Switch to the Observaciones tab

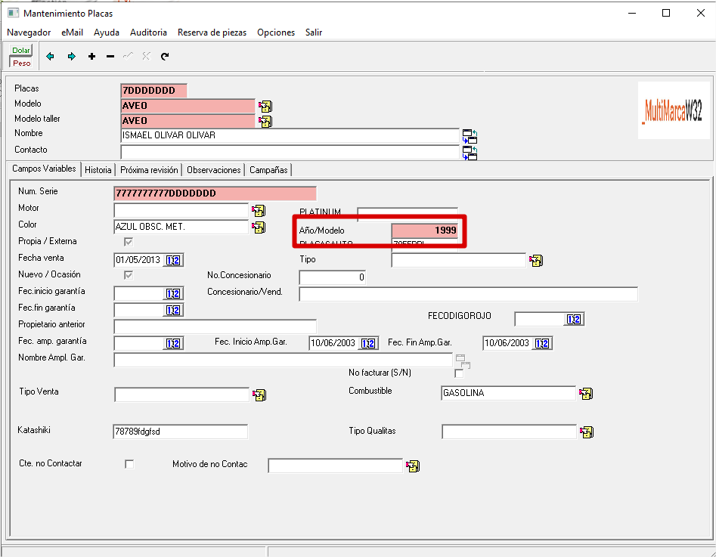tap(214, 170)
